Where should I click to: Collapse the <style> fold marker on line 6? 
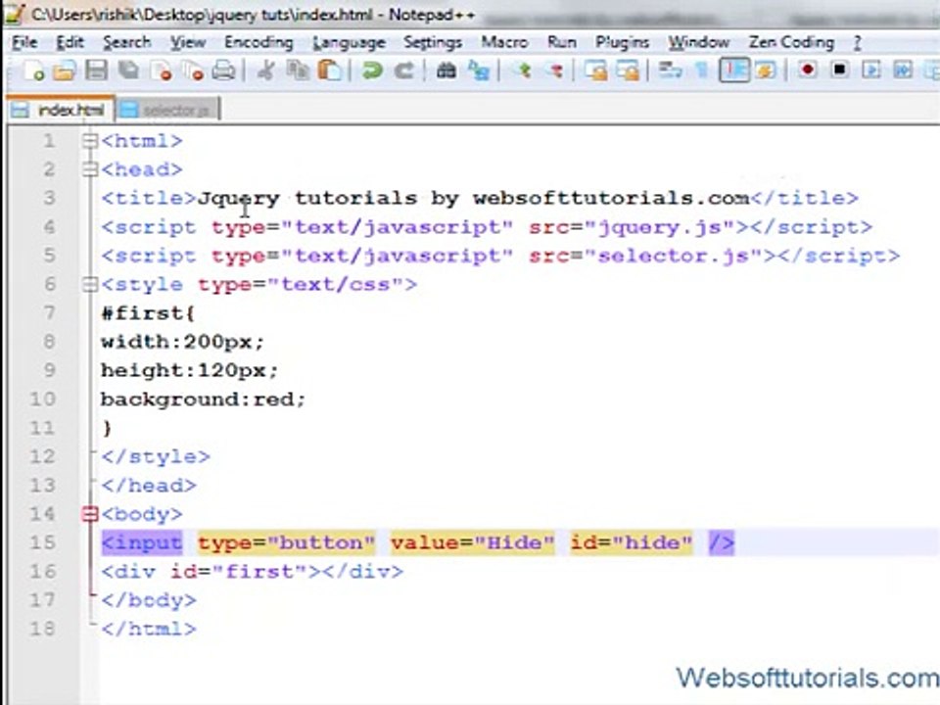[90, 285]
